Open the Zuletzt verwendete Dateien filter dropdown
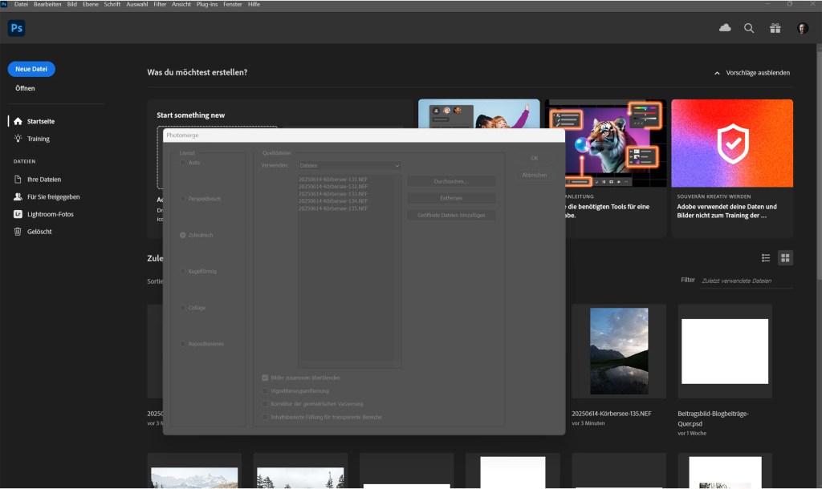Image resolution: width=822 pixels, height=489 pixels. (x=736, y=280)
